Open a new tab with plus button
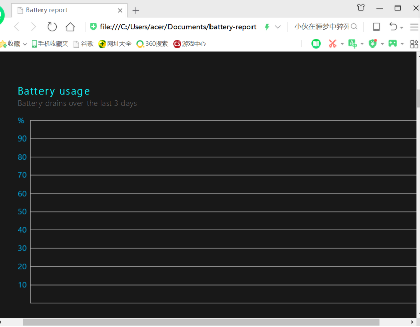Screen dimensions: 420x327 tap(136, 10)
